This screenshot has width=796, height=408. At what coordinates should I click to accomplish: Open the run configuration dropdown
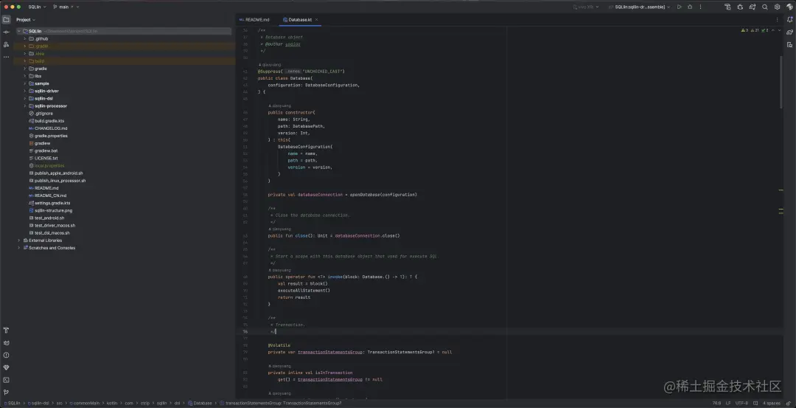click(x=641, y=7)
